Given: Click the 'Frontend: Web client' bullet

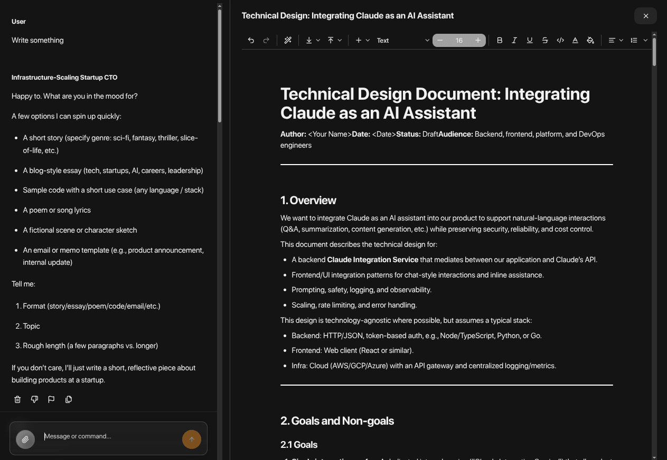Looking at the screenshot, I should click(352, 350).
